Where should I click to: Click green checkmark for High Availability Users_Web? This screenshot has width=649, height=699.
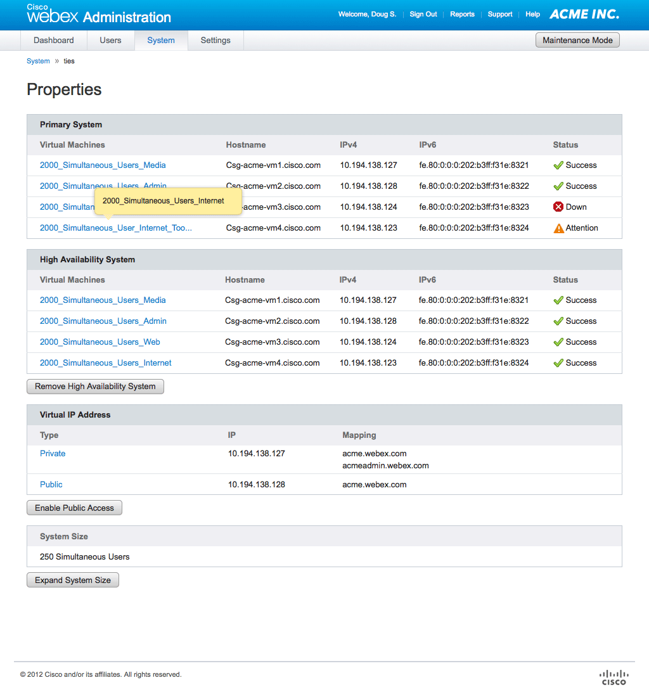pyautogui.click(x=558, y=342)
